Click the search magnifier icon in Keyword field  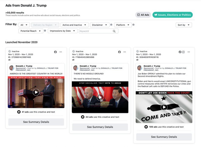click(114, 31)
